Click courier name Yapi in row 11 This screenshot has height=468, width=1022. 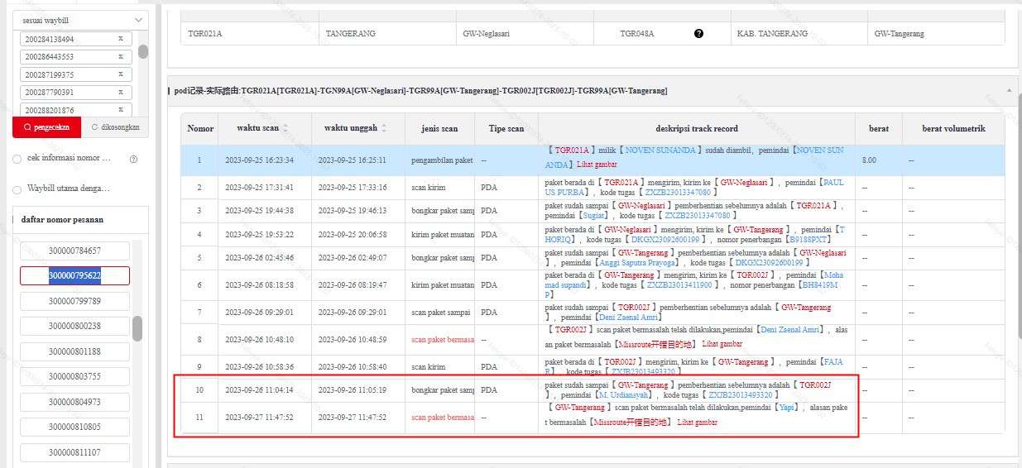(786, 408)
